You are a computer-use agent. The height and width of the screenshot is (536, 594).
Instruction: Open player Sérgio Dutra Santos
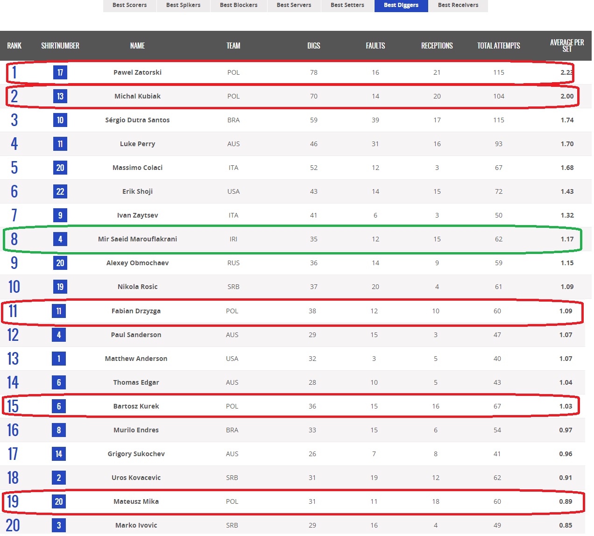137,120
